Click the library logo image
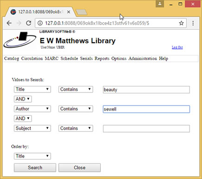The width and height of the screenshot is (202, 179). 20,40
